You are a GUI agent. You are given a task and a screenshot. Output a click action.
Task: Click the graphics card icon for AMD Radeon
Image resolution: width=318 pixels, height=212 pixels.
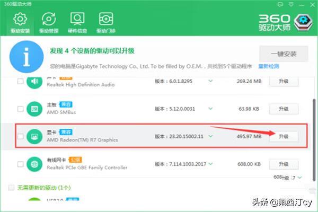pos(34,137)
